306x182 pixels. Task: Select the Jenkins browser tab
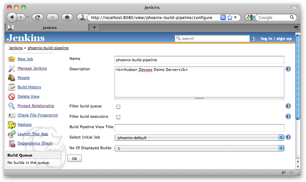[47, 28]
